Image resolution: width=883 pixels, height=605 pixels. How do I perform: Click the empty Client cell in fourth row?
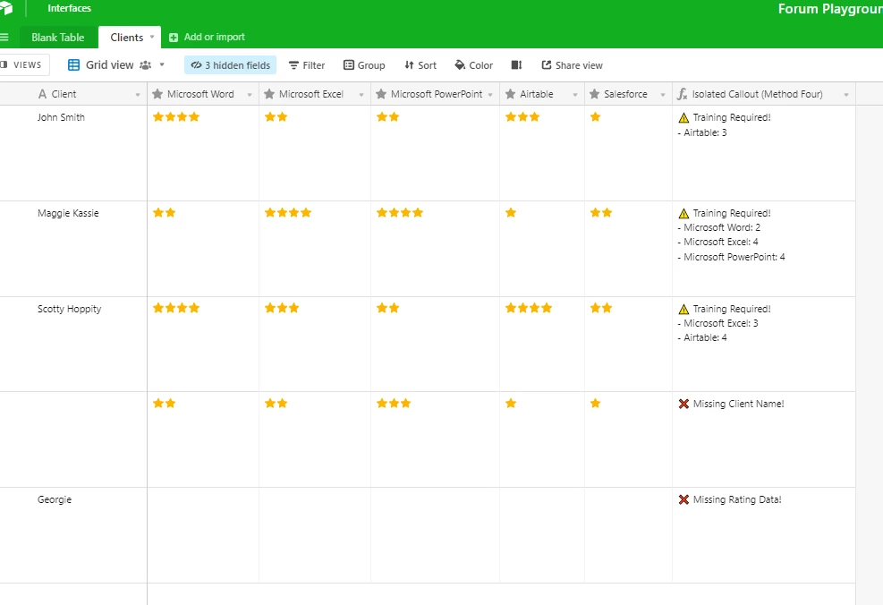73,439
